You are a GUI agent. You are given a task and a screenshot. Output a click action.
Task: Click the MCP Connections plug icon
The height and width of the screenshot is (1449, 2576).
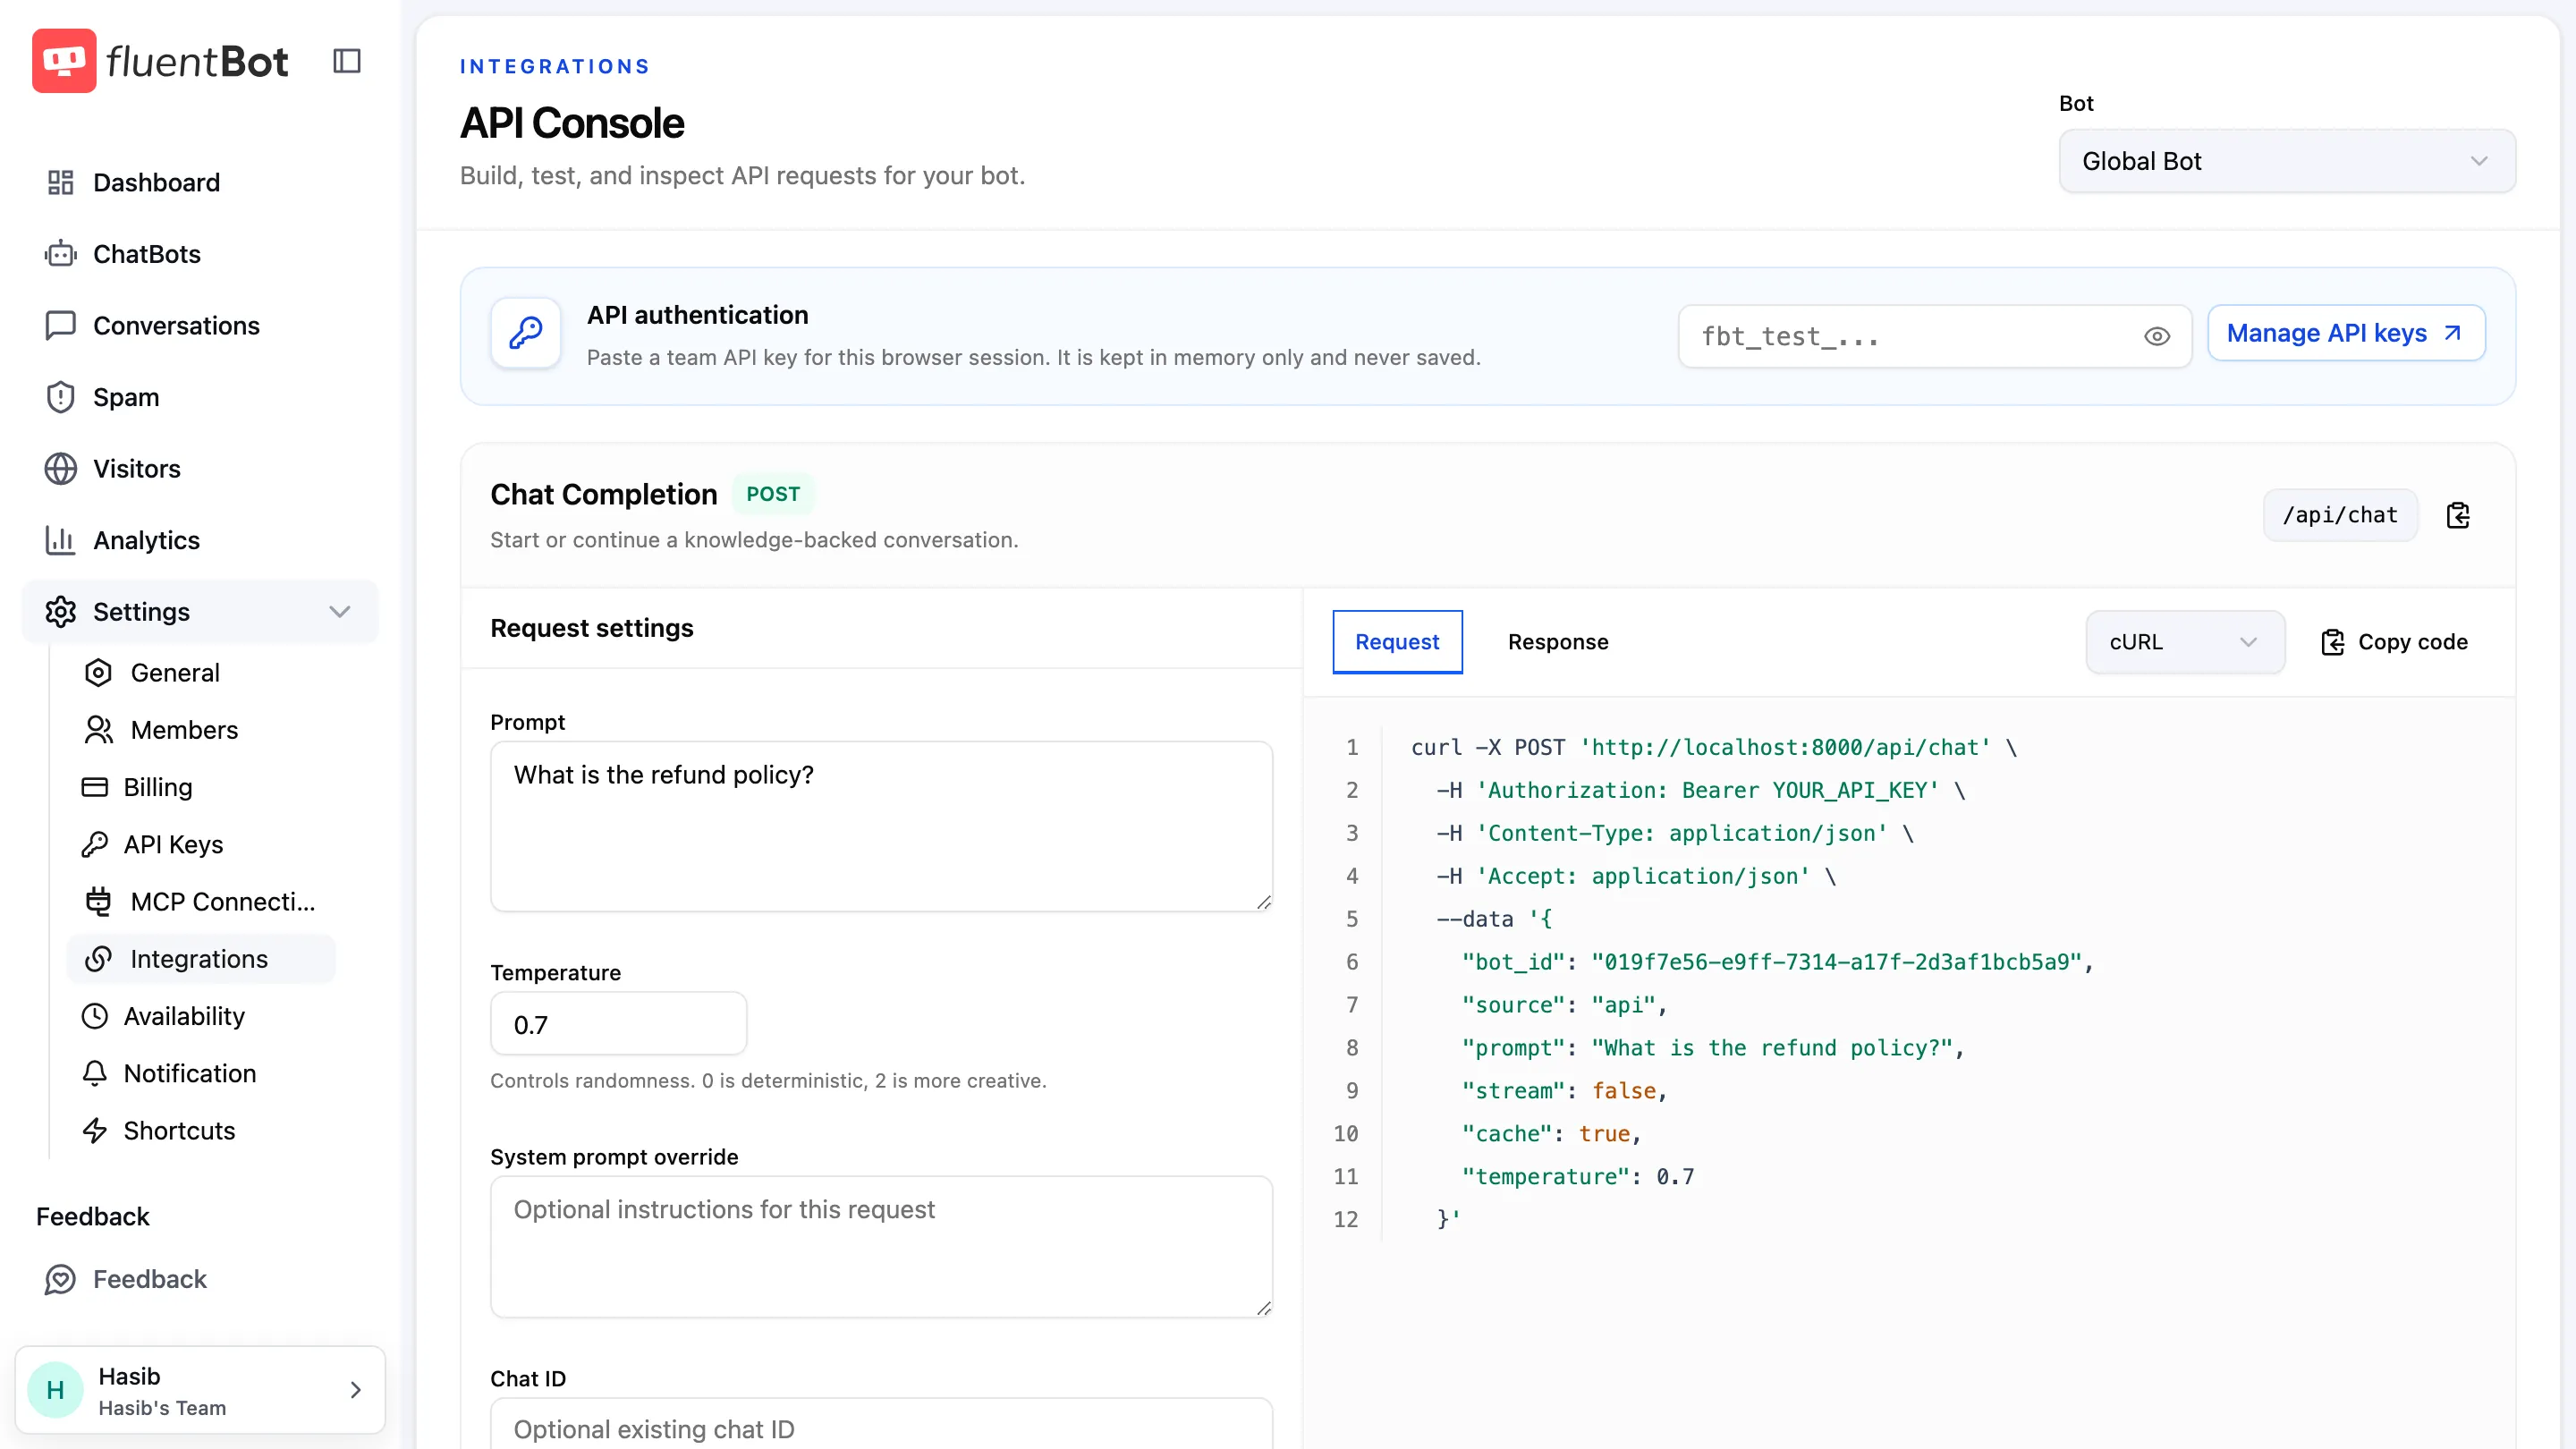[98, 902]
